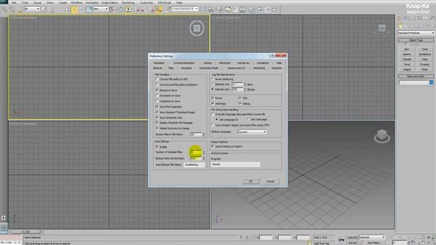
Task: Click the Material Editor toolbar icon
Action: (x=251, y=10)
